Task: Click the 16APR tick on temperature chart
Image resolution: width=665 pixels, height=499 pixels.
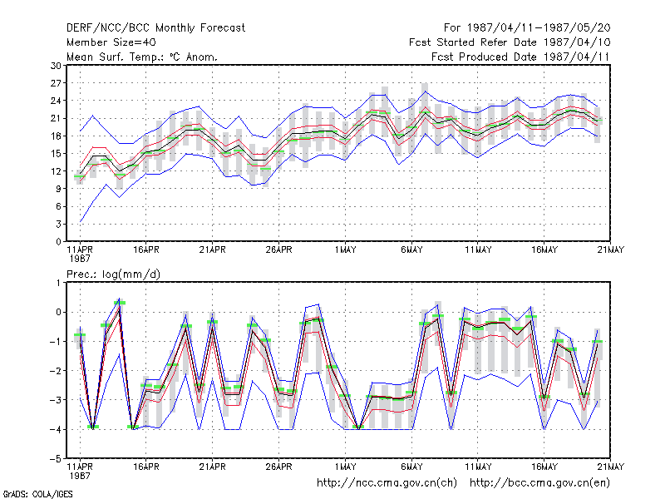Action: tap(146, 249)
